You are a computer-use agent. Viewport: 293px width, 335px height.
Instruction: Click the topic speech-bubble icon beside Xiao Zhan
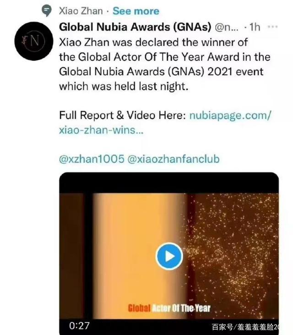point(47,11)
